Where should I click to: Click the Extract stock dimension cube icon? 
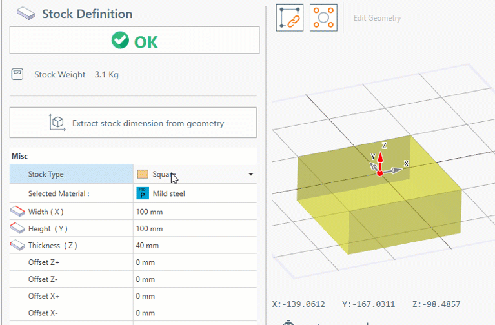point(57,123)
